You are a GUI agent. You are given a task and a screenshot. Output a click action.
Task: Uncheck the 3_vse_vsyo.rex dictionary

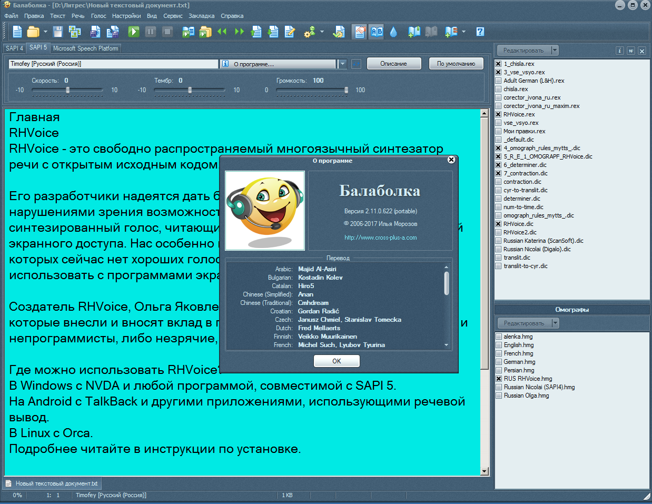[498, 72]
